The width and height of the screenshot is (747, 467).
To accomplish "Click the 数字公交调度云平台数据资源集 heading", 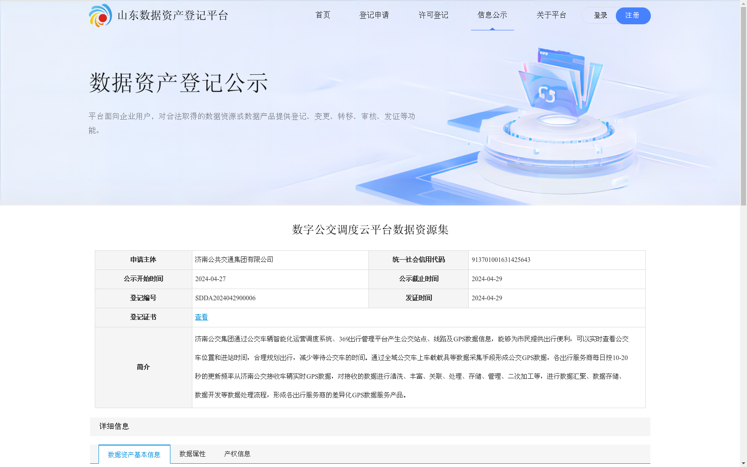I will 370,230.
